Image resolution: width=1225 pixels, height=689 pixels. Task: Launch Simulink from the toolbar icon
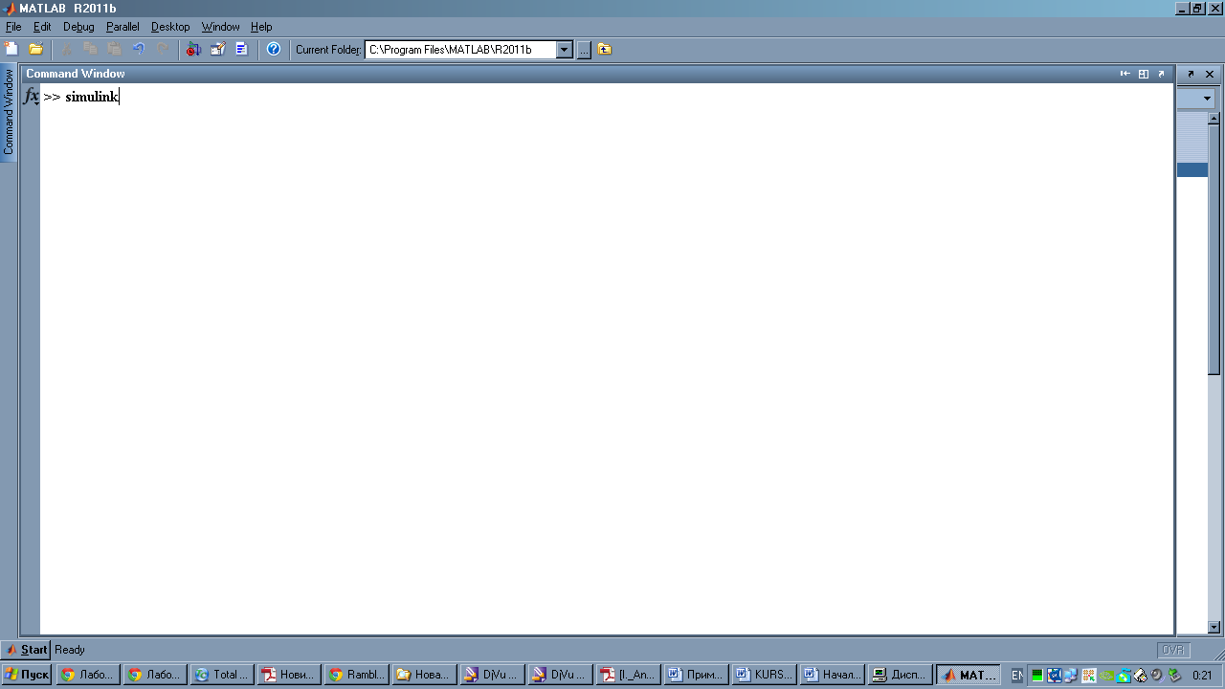tap(192, 49)
